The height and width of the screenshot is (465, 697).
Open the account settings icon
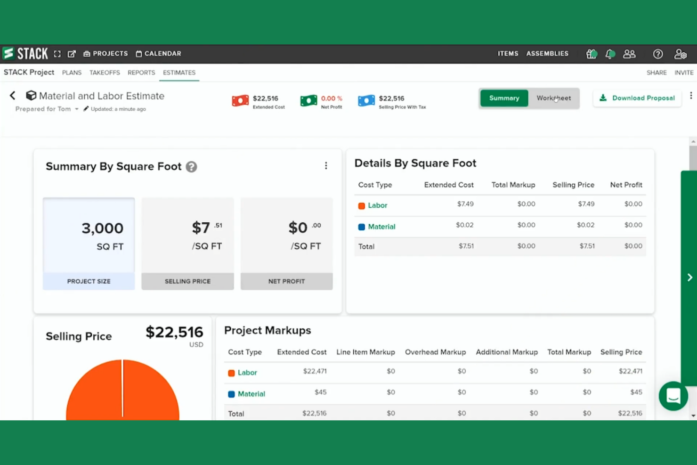(680, 54)
